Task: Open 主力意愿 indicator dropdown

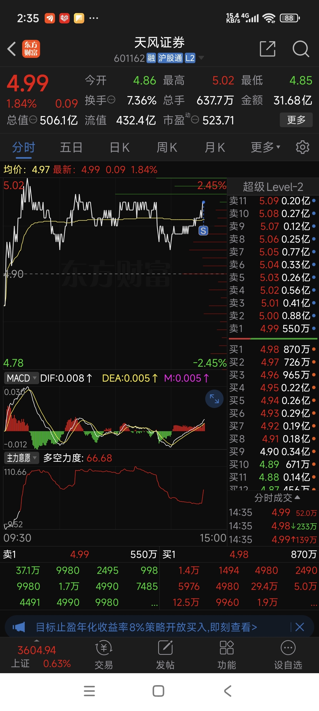Action: 22,458
